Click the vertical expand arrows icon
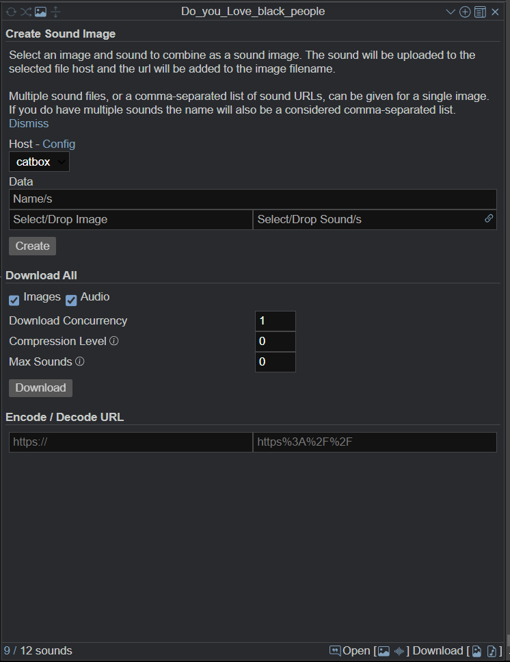Image resolution: width=510 pixels, height=662 pixels. pos(55,12)
